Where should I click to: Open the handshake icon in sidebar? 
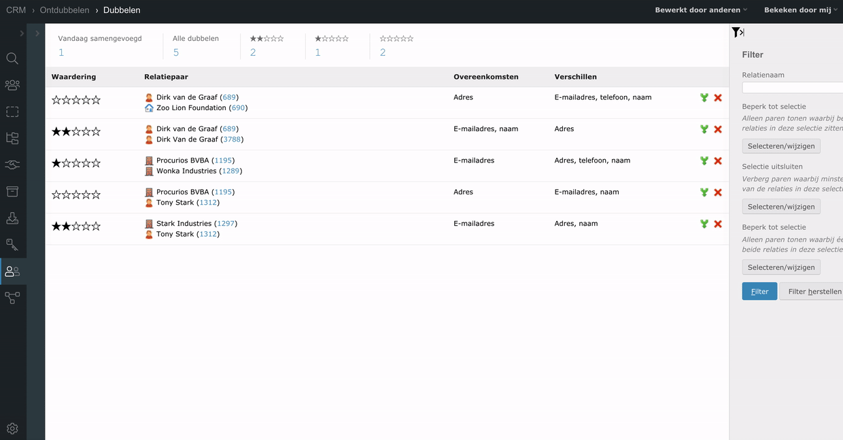(x=12, y=165)
